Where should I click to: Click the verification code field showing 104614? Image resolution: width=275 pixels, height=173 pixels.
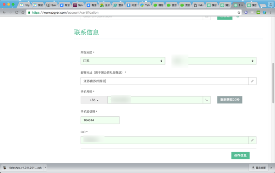100,120
